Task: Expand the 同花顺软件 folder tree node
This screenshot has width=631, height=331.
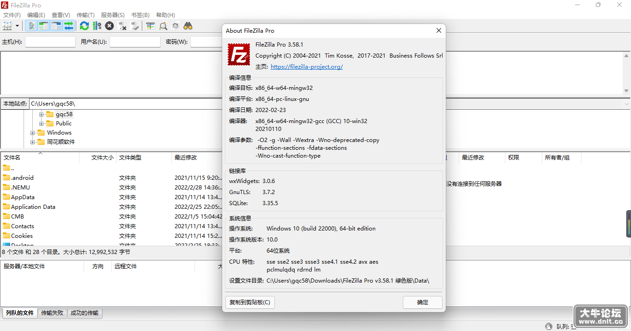Action: point(32,142)
